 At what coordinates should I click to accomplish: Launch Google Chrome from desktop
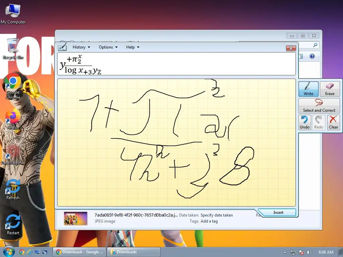13,86
